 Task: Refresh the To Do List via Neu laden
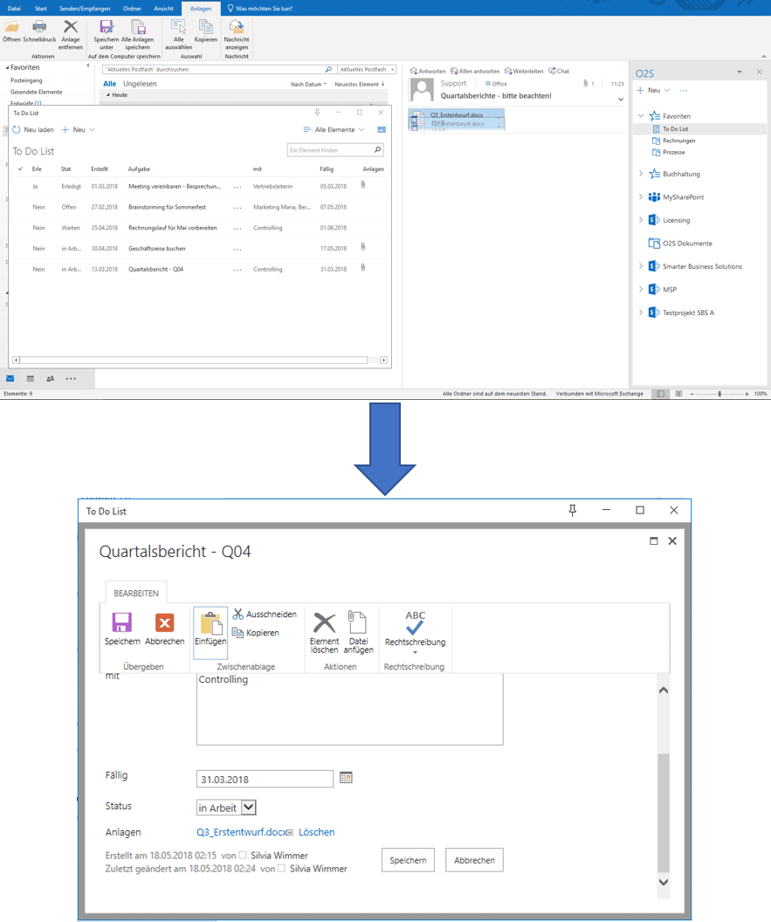coord(33,129)
